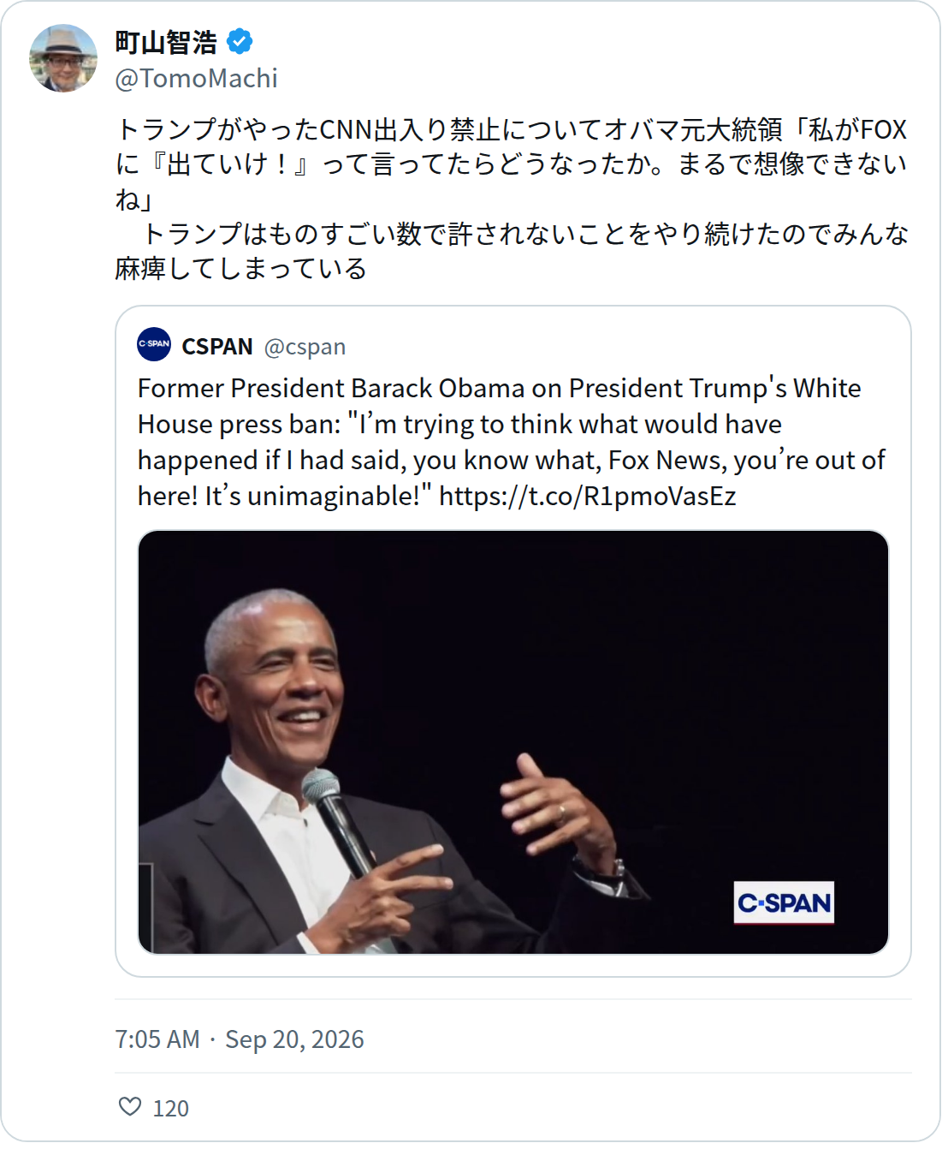The width and height of the screenshot is (948, 1149).
Task: Click the CSPAN round logo avatar
Action: [x=154, y=344]
